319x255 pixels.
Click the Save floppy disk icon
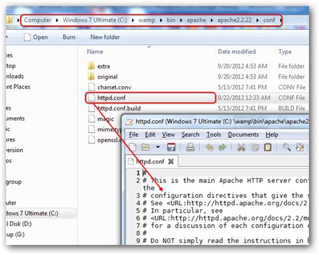pyautogui.click(x=171, y=147)
